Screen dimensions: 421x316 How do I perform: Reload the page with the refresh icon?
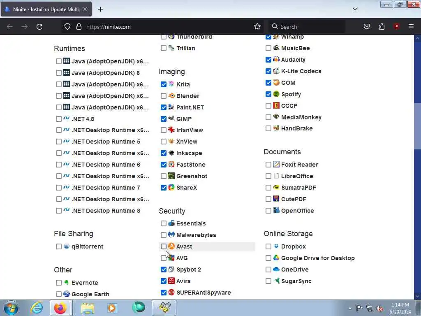point(39,27)
